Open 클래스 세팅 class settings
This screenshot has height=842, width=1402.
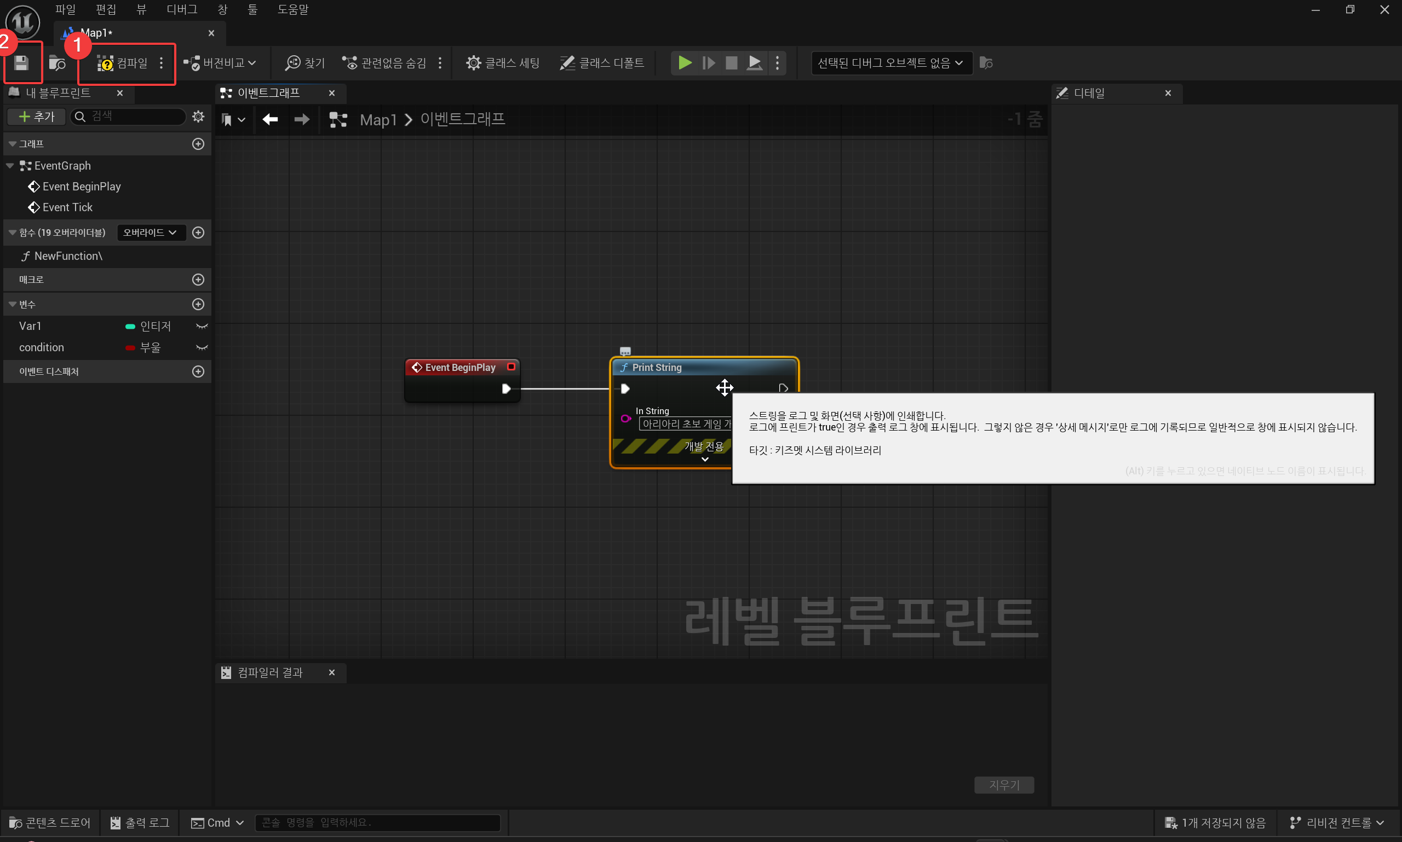point(503,63)
